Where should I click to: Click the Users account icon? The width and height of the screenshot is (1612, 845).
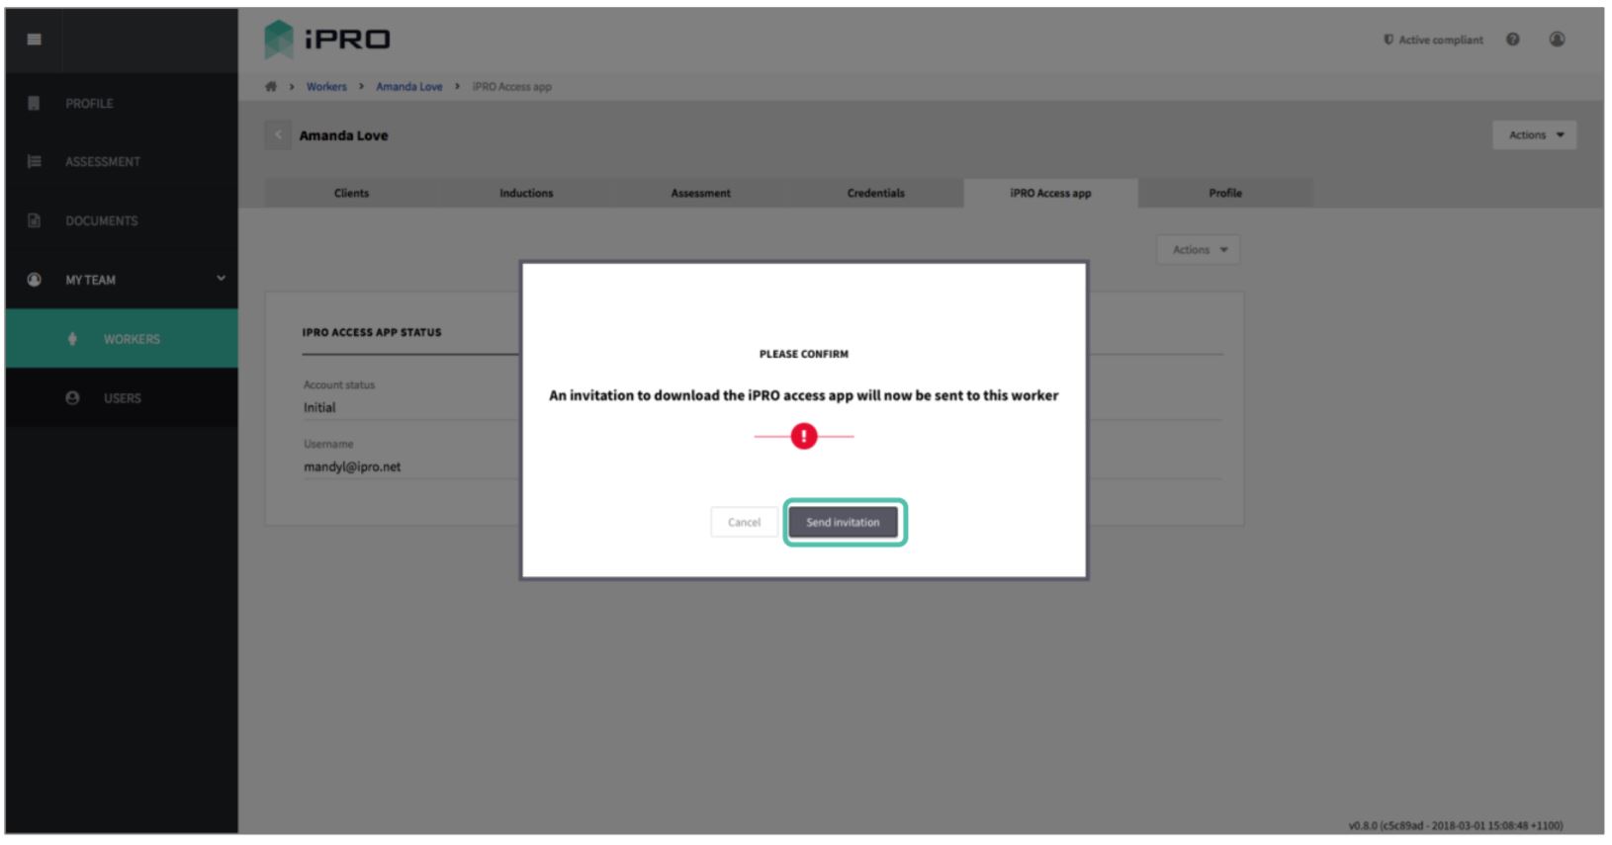pos(72,398)
